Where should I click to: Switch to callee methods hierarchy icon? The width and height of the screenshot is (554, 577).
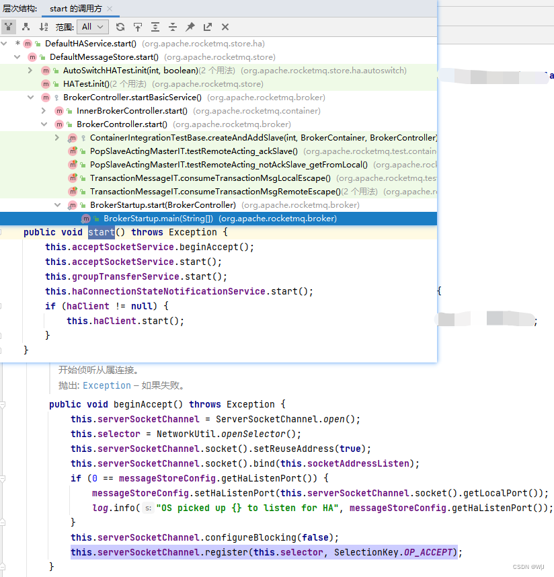[x=26, y=27]
